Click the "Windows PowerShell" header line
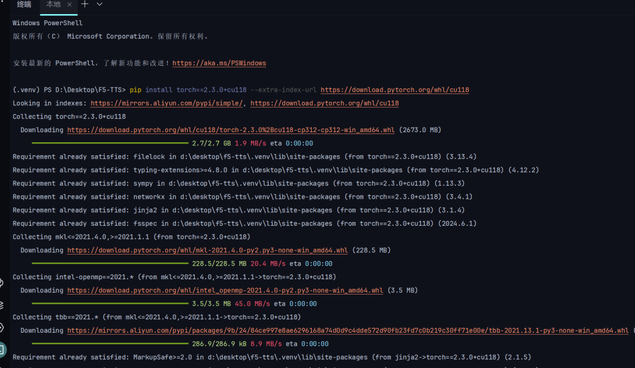 tap(48, 23)
